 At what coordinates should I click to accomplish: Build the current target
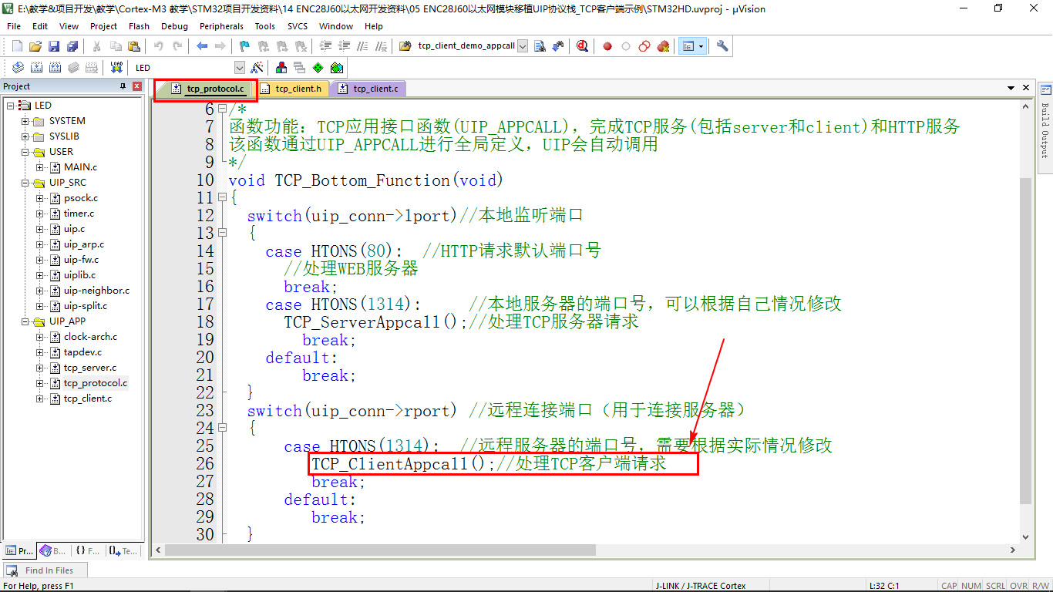[x=35, y=67]
